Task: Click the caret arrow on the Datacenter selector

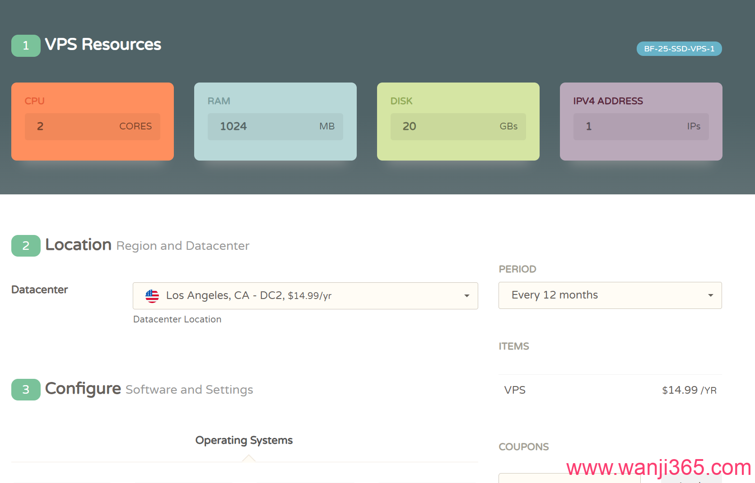Action: point(466,296)
